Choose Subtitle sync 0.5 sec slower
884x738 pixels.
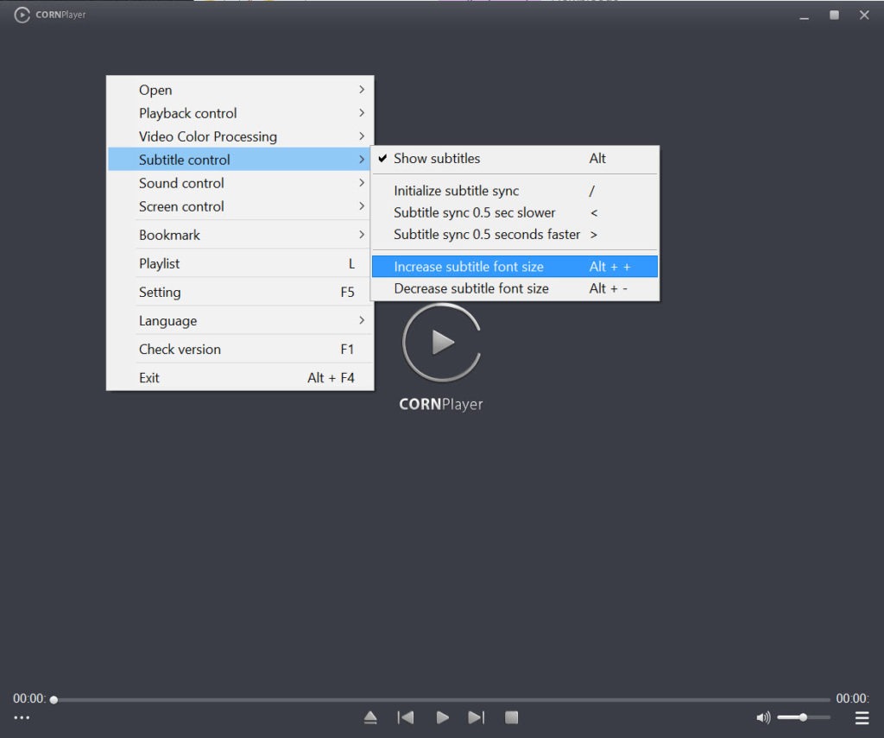515,212
